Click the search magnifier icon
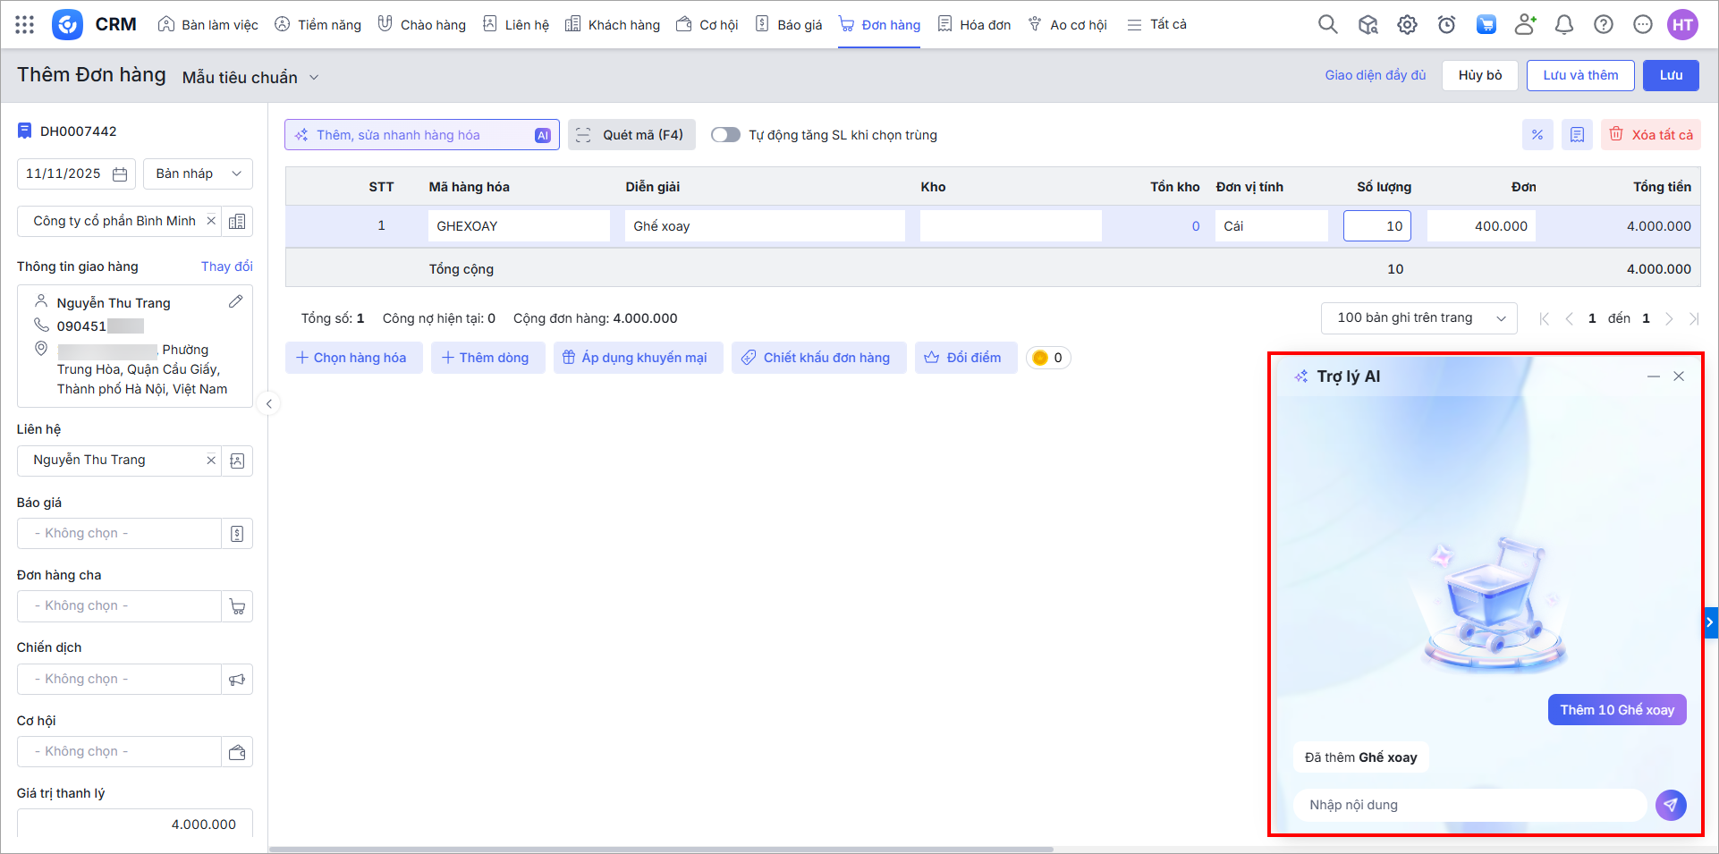Screen dimensions: 1719x854 (x=1327, y=25)
